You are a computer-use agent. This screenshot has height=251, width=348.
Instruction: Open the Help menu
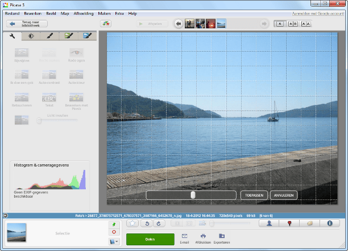click(132, 14)
